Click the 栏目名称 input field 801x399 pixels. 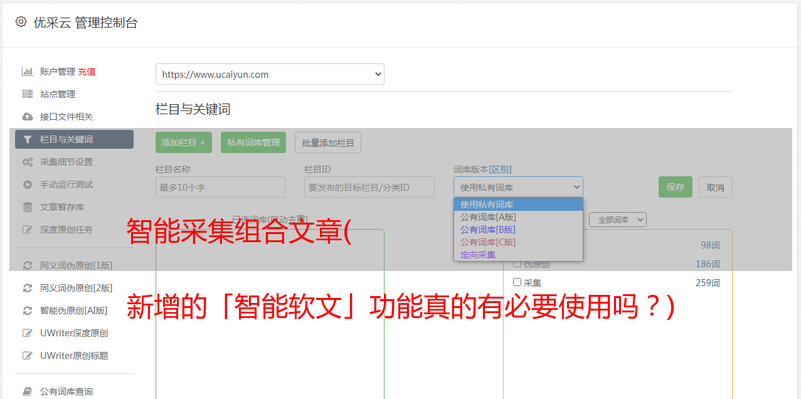point(220,187)
